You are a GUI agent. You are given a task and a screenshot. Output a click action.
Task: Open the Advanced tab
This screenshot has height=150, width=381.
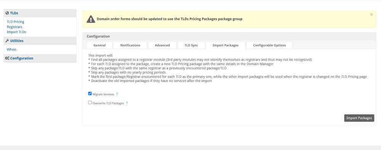point(162,45)
